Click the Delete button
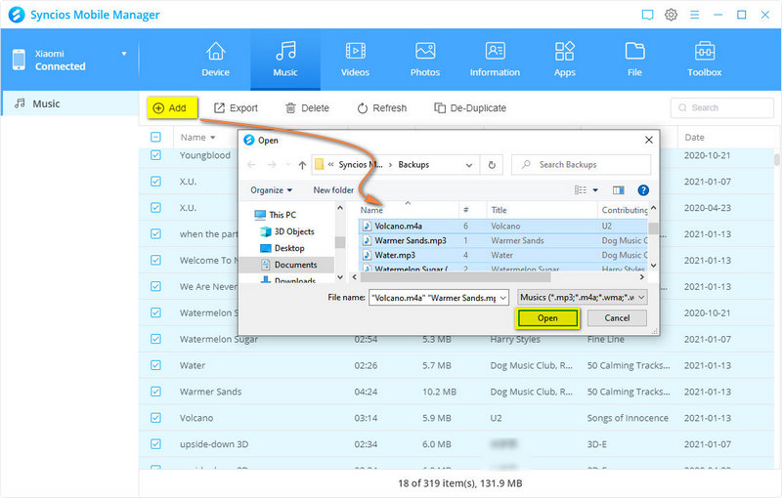Screen dimensions: 782x498 click(307, 108)
